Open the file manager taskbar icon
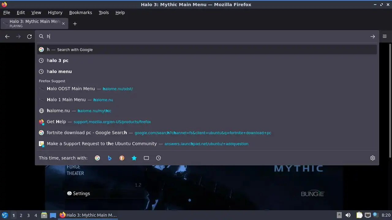 click(44, 215)
